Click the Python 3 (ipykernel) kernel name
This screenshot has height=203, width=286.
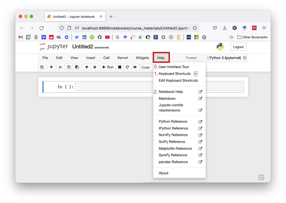tap(225, 58)
